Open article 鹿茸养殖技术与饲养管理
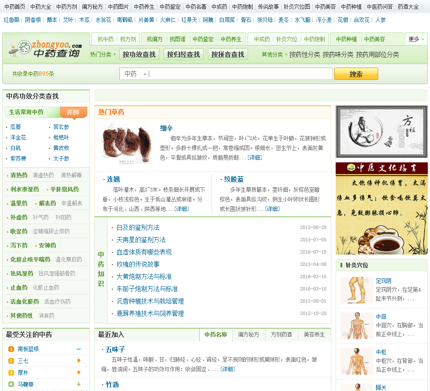Viewport: 430px width, 391px height. (150, 313)
